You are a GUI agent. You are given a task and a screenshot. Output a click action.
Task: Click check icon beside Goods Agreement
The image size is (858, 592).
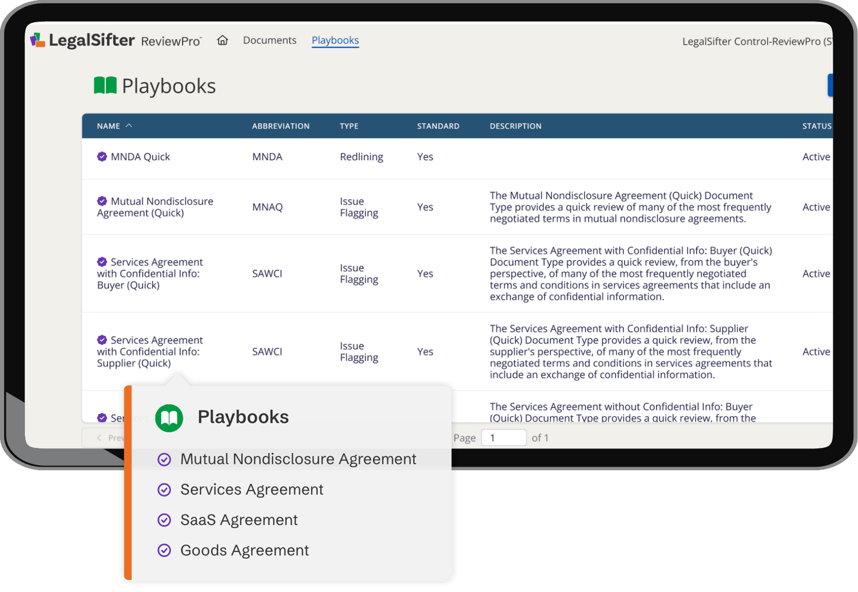164,550
